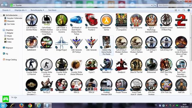Open Image Catalog in sidebar

pyautogui.click(x=10, y=60)
